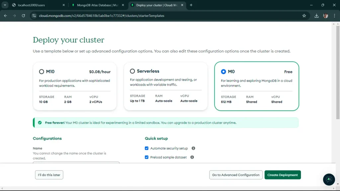The image size is (340, 191).
Task: Click the info icon beside Automate security setup
Action: click(x=194, y=148)
